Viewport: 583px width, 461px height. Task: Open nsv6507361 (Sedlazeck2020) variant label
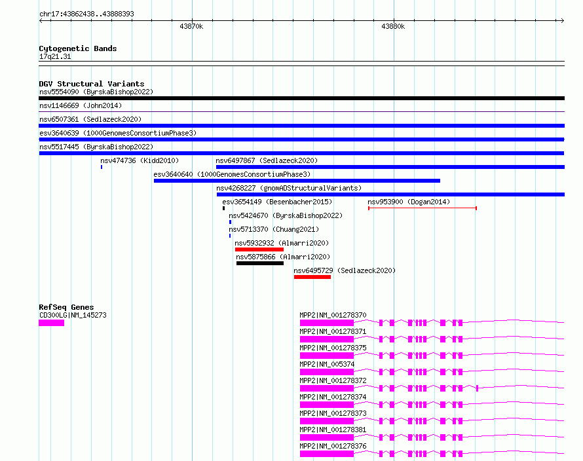click(x=90, y=119)
